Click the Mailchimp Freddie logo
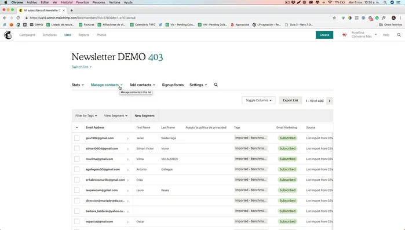Screen dimensions: 405x230 8,35
